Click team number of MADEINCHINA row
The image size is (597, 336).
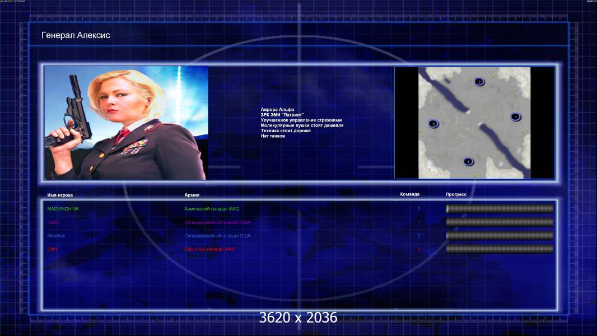point(419,209)
